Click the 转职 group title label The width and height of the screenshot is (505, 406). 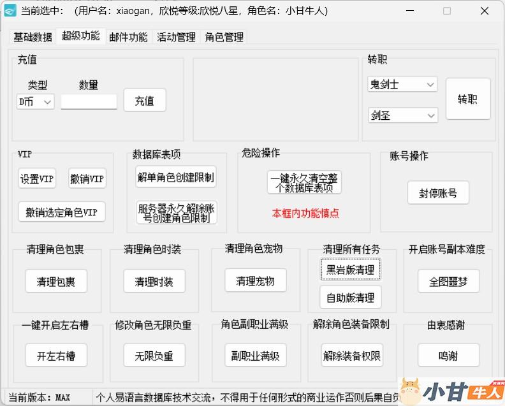tap(377, 59)
